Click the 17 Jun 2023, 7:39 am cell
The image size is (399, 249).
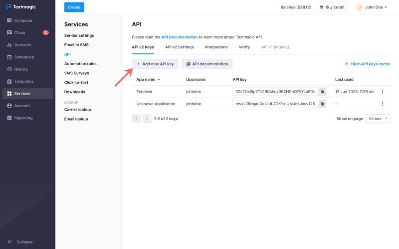click(355, 92)
